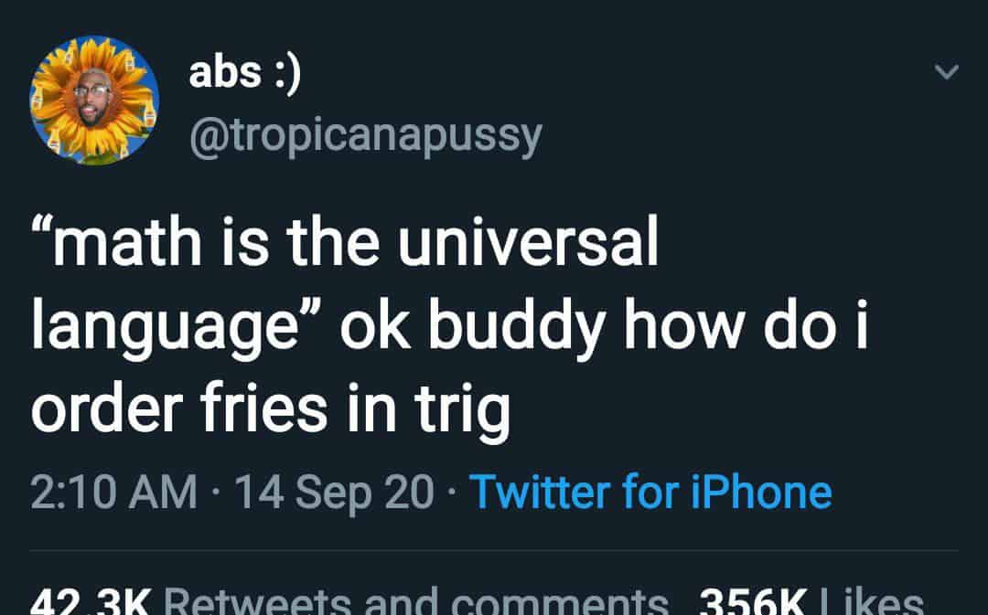Screen dimensions: 988x615
Task: Click the @tropicanapussy handle
Action: [365, 135]
